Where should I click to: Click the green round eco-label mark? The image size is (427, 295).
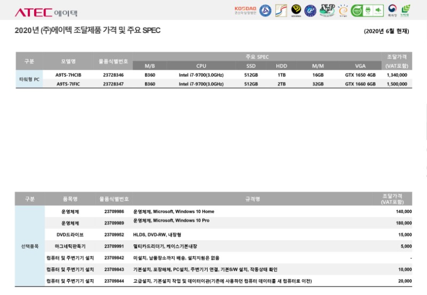(x=357, y=11)
